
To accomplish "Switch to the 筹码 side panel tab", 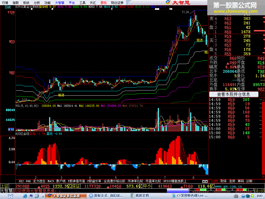I will click(x=241, y=181).
